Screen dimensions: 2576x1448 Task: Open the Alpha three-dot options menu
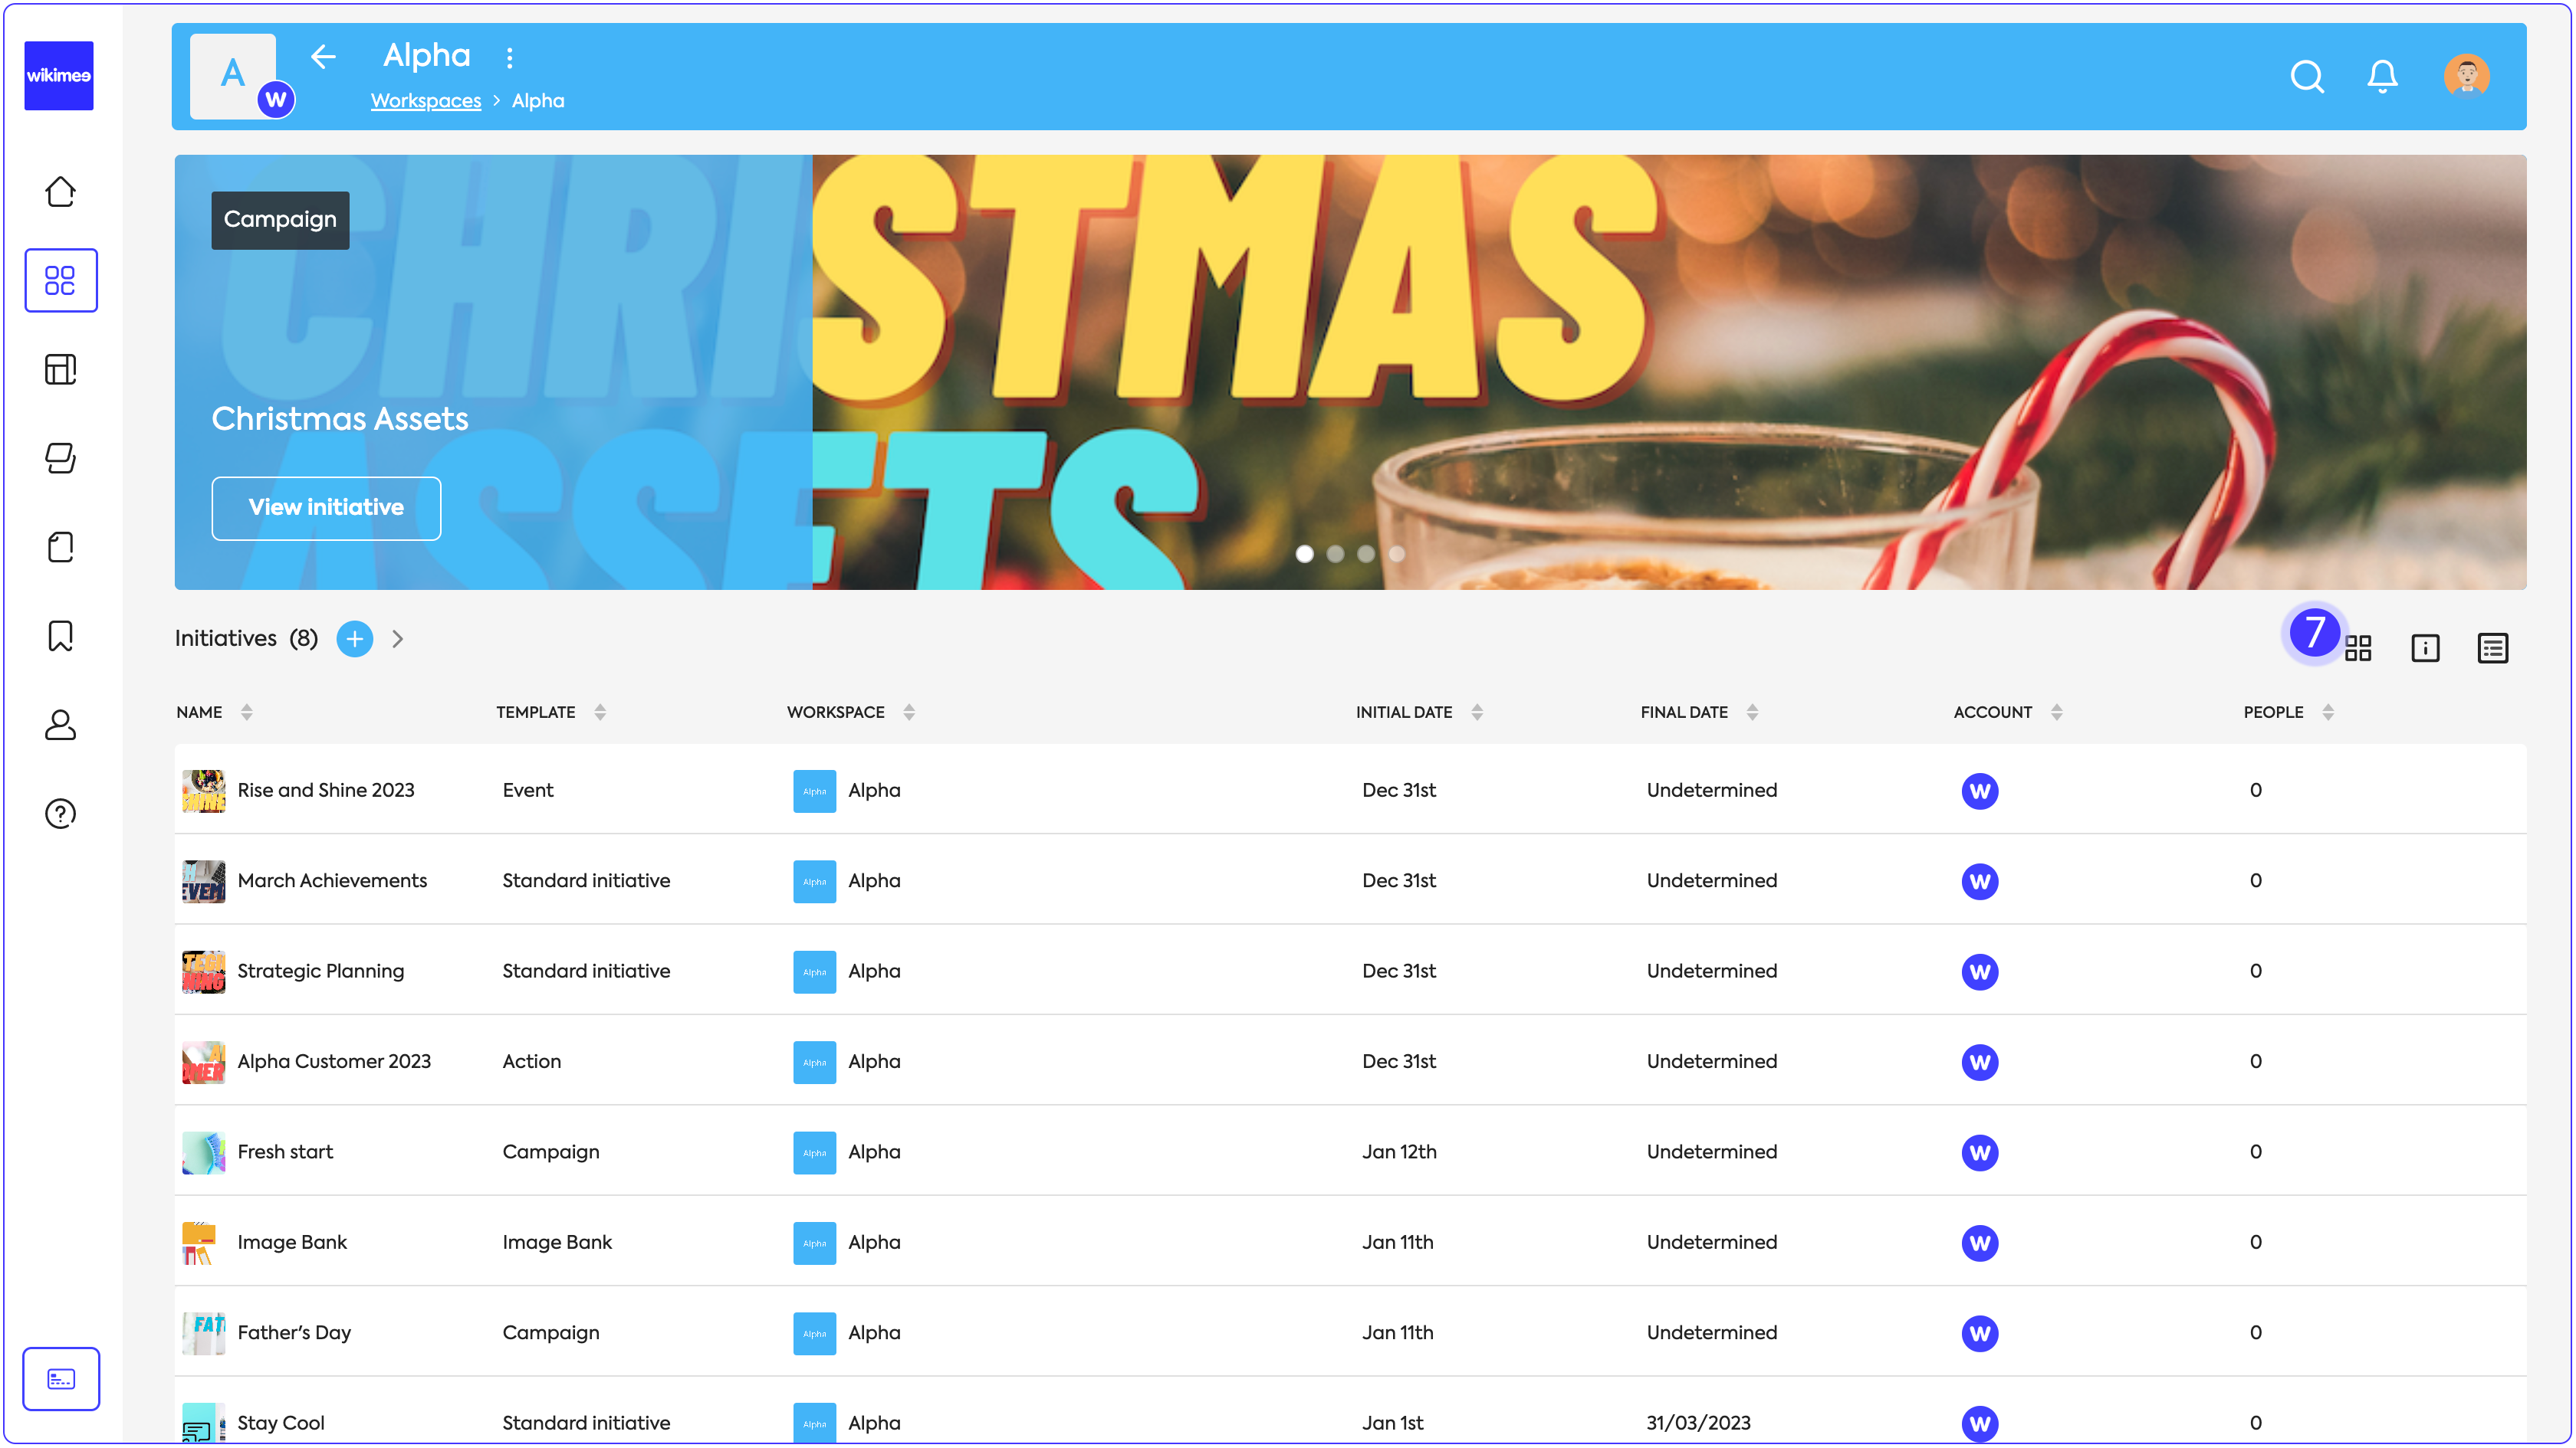pyautogui.click(x=510, y=58)
